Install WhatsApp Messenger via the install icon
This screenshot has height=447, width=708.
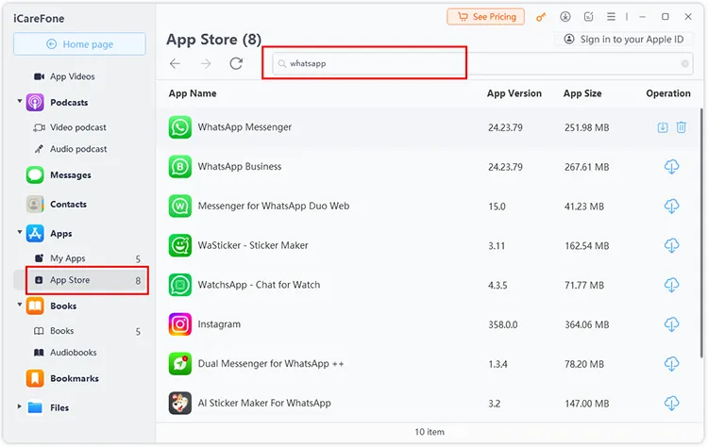pos(663,127)
